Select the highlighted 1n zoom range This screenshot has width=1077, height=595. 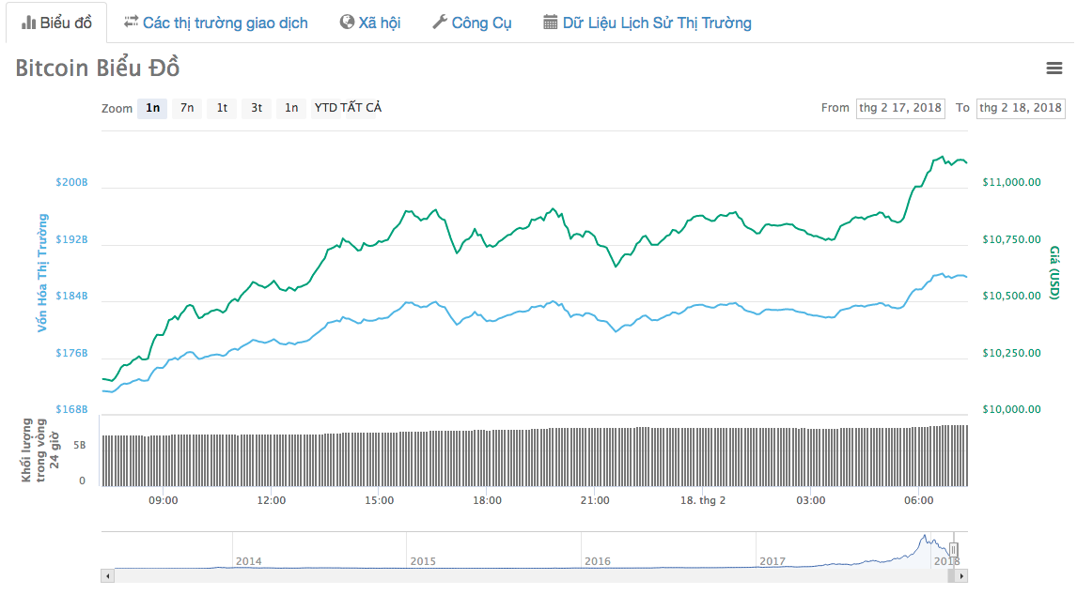click(x=152, y=108)
